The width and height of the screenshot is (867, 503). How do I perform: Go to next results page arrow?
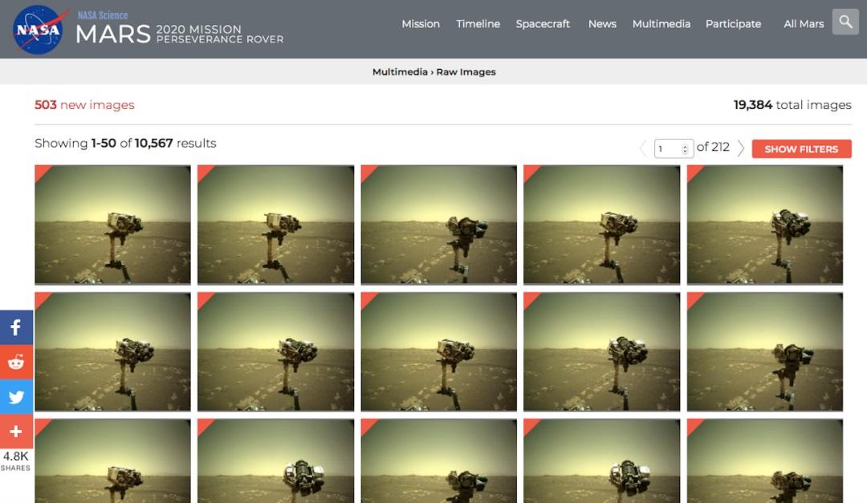741,148
